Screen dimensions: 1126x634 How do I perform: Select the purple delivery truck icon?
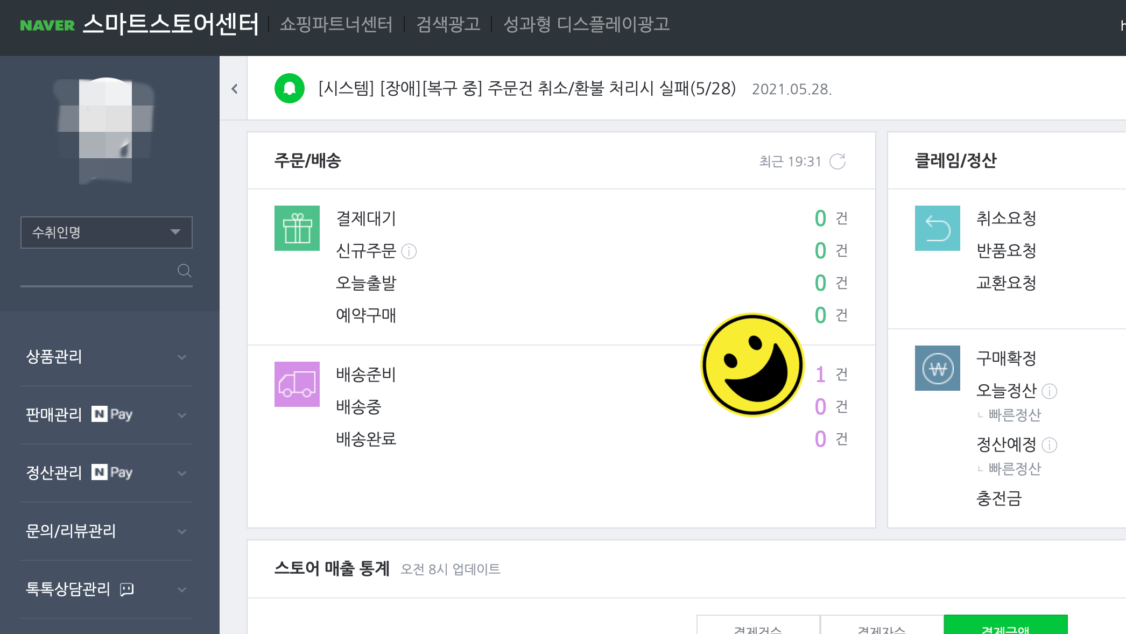[x=297, y=384]
